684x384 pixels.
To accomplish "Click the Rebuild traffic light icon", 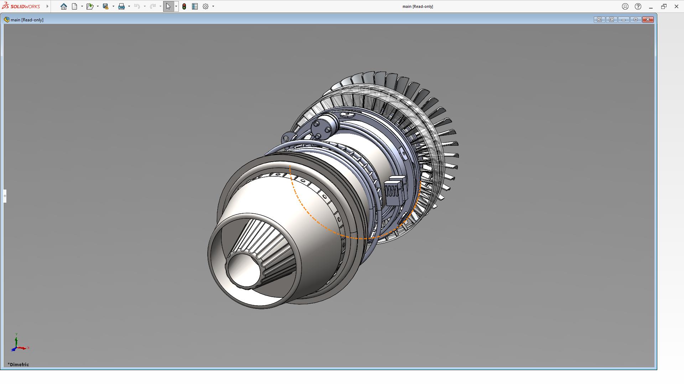I will point(184,6).
